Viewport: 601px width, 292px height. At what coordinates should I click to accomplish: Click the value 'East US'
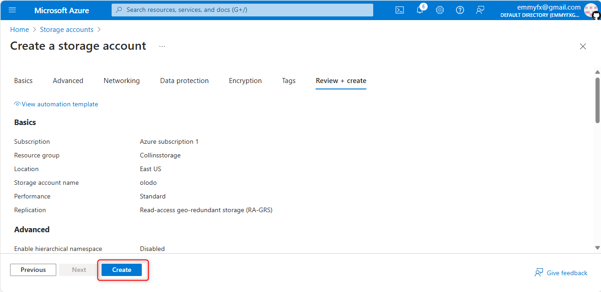click(x=150, y=169)
